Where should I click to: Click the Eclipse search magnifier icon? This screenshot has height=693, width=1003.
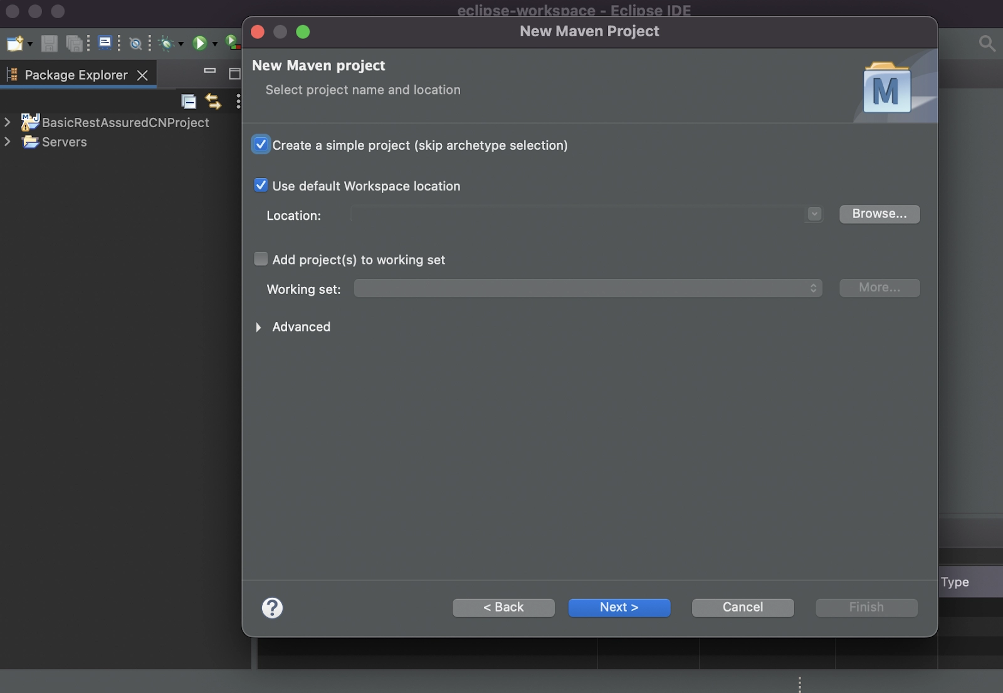(987, 43)
